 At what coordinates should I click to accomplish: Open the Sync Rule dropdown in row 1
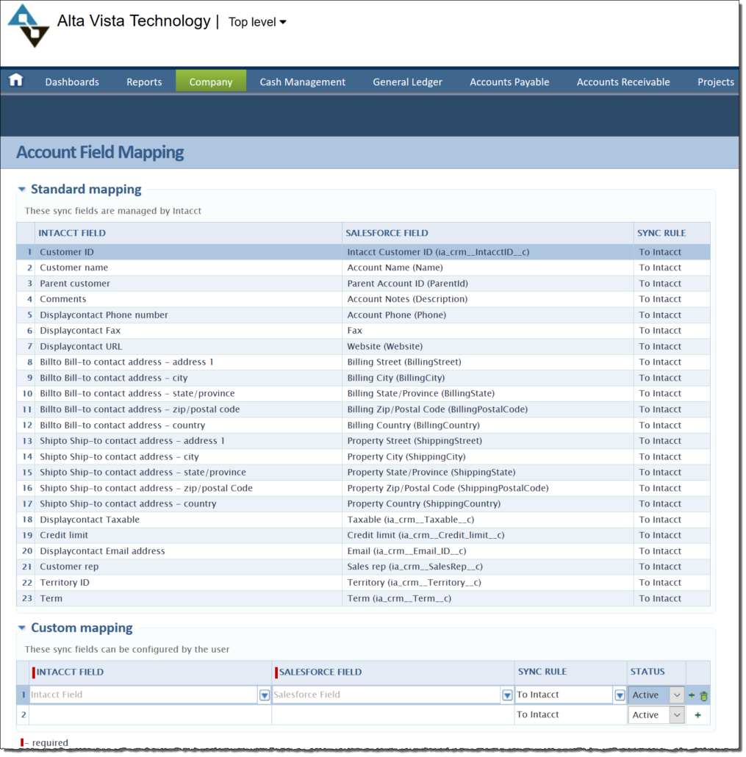[x=620, y=695]
